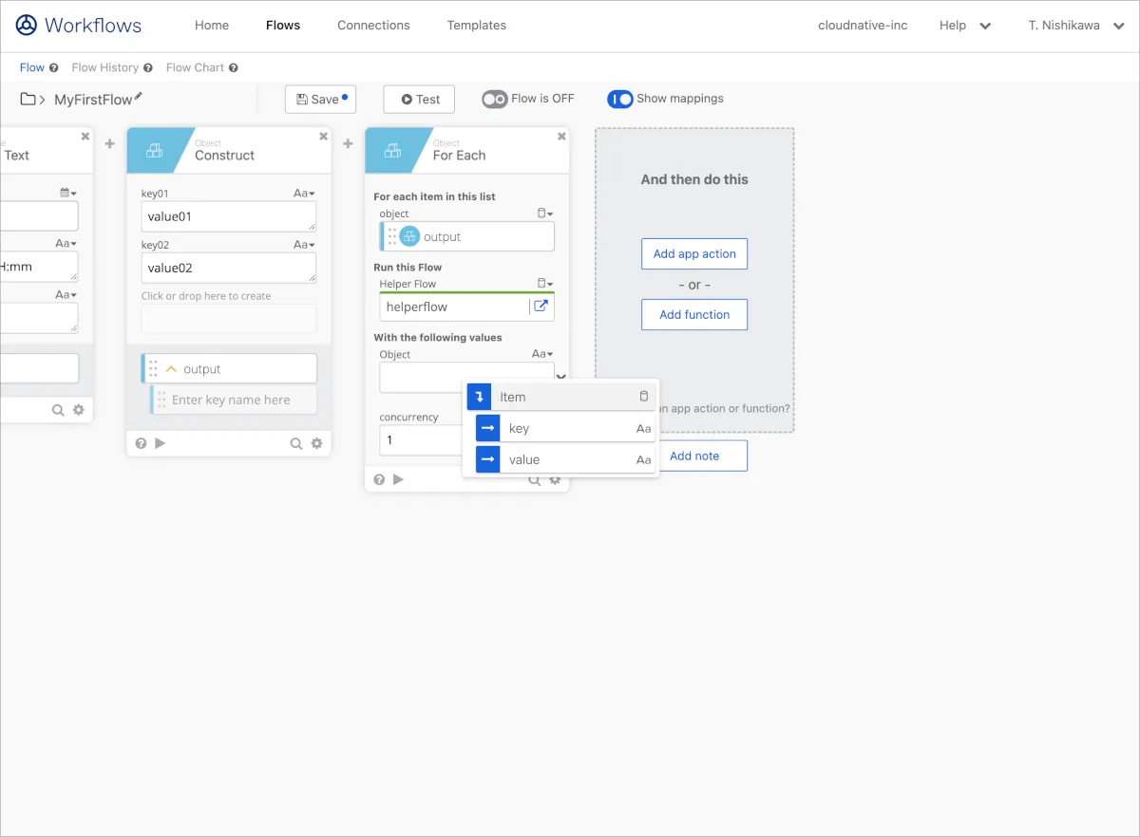Screen dimensions: 1140x837
Task: Click the concurrency input field
Action: [x=420, y=440]
